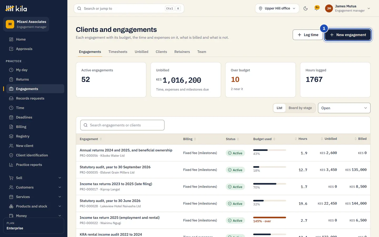Open the Upper Hill office selector
The image size is (379, 237).
click(277, 8)
